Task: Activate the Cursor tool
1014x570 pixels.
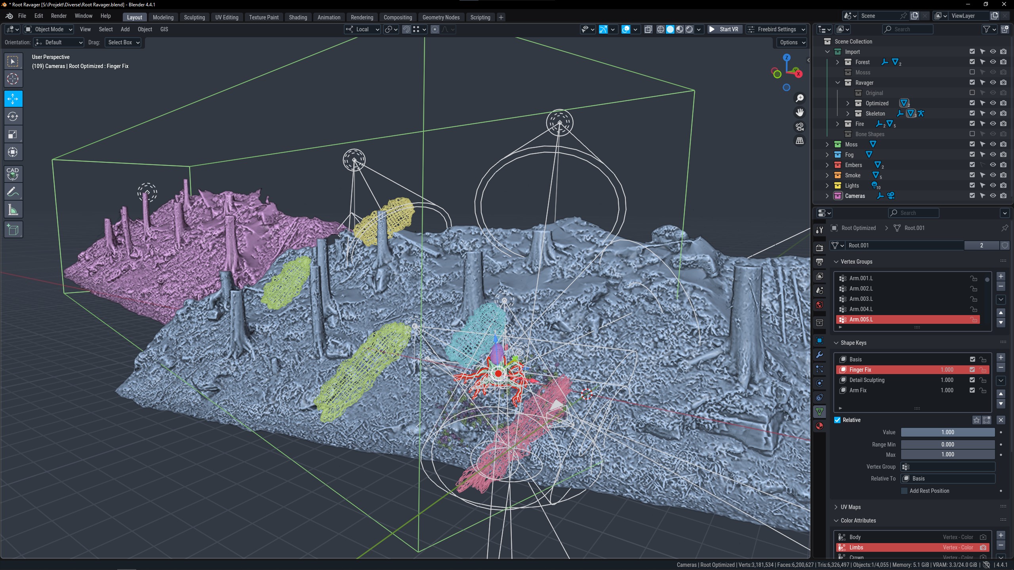Action: tap(13, 79)
